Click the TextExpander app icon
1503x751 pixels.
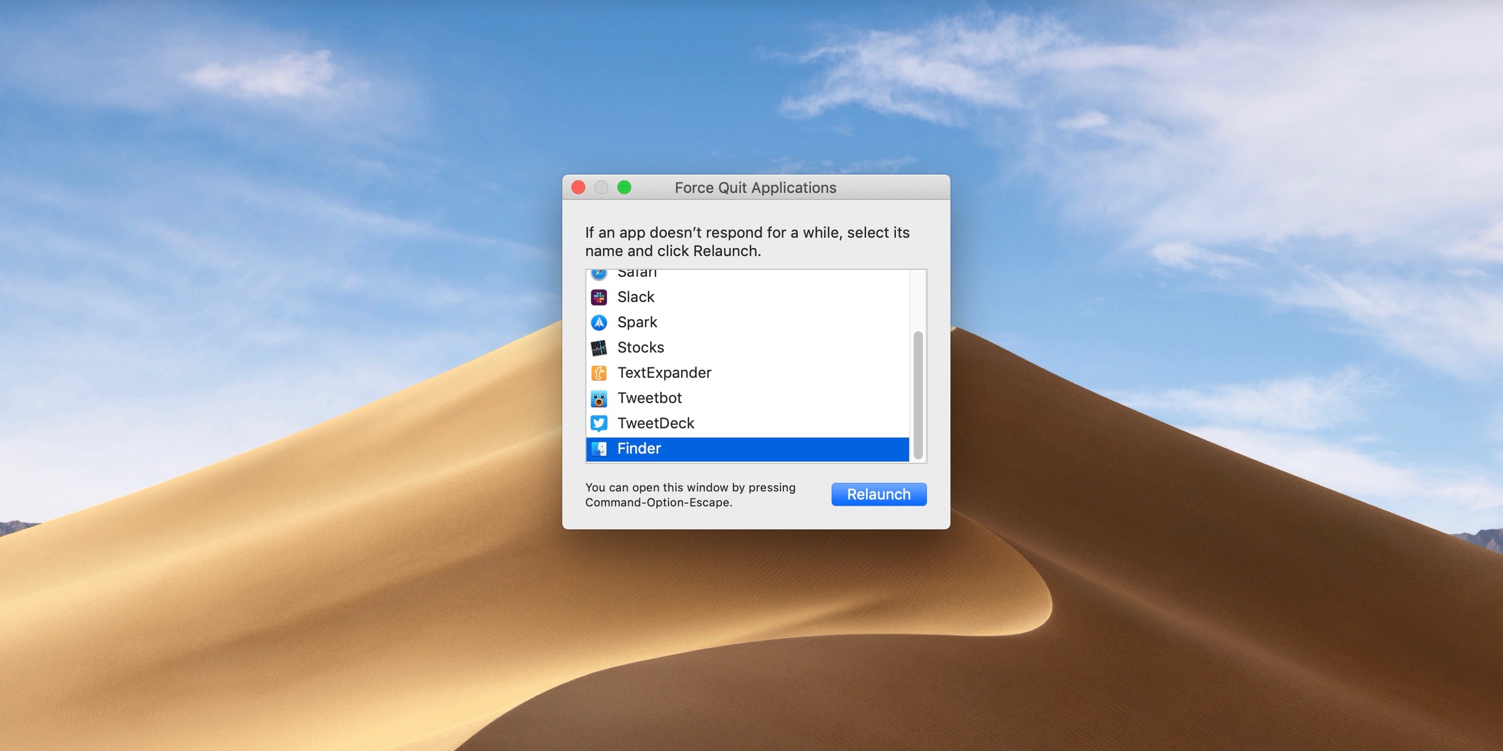click(598, 373)
